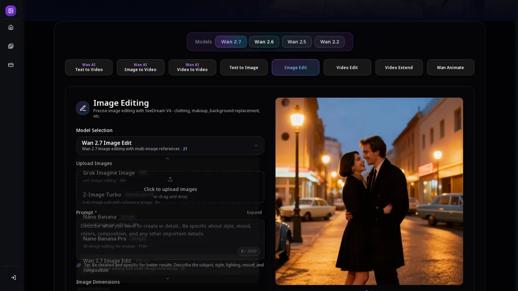Open the billing card sidebar icon
The image size is (518, 291).
pyautogui.click(x=11, y=65)
